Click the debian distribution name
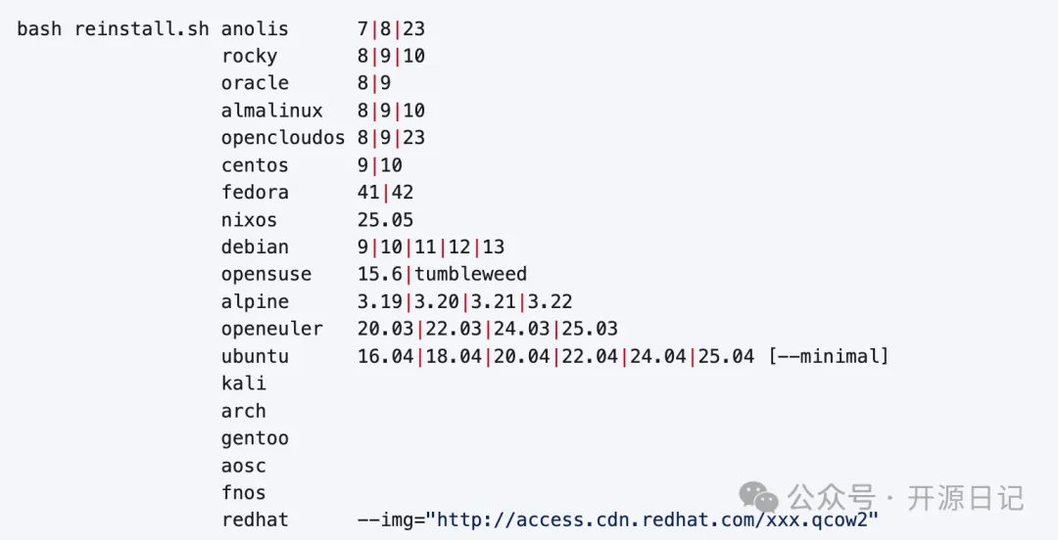 pos(255,247)
